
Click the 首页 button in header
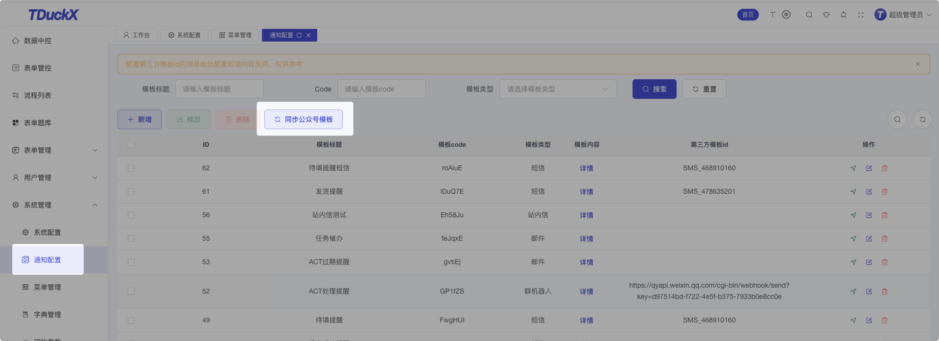point(748,15)
